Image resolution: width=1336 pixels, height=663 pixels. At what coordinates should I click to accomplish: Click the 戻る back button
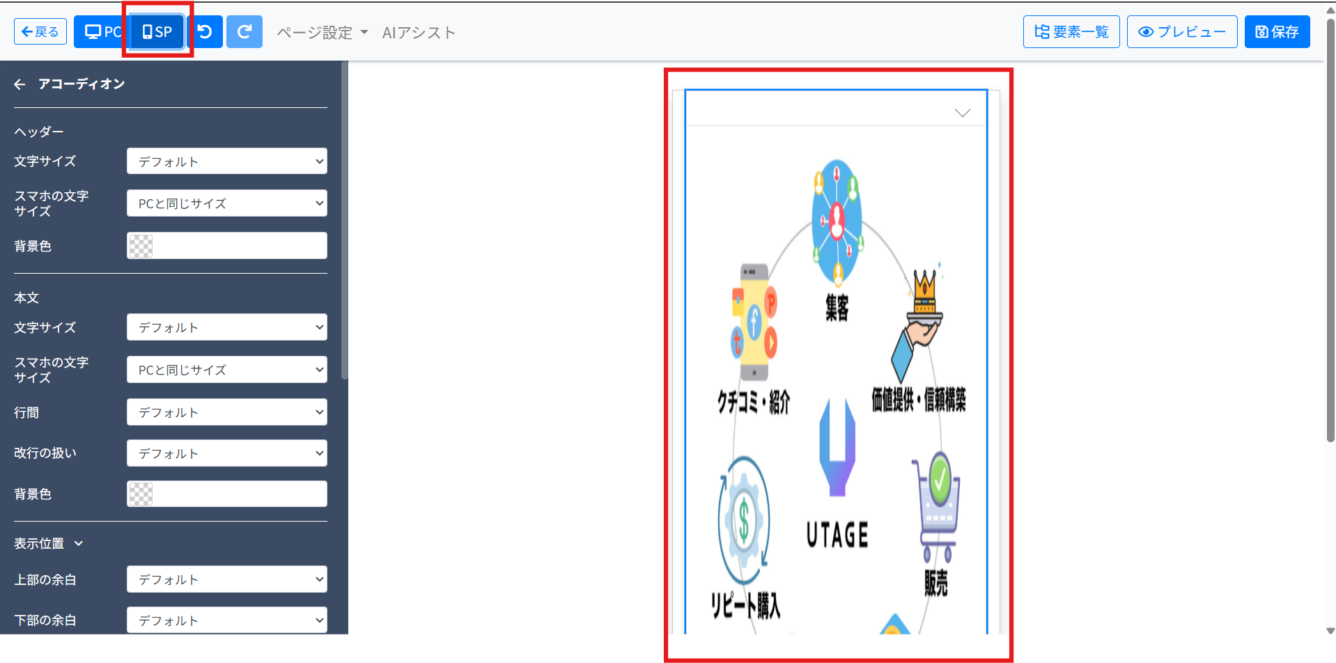[40, 31]
